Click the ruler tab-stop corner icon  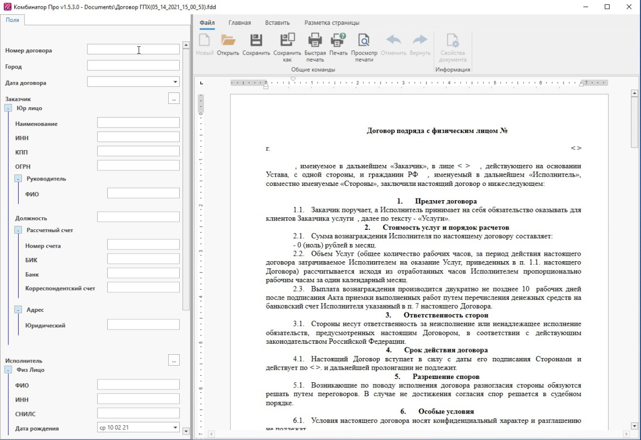[x=201, y=83]
